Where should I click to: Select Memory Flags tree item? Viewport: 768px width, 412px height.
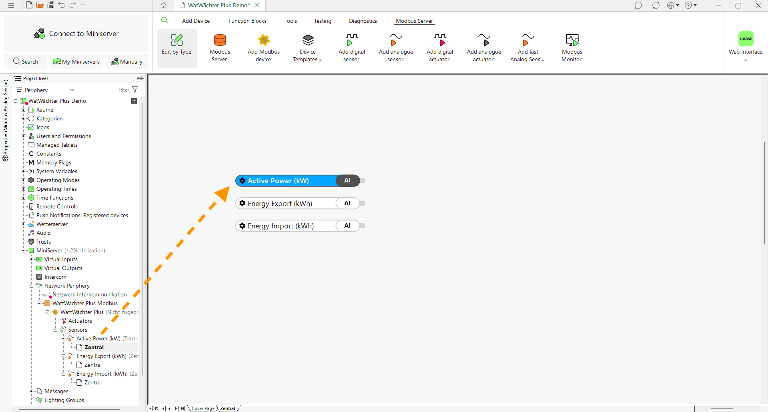click(x=54, y=162)
